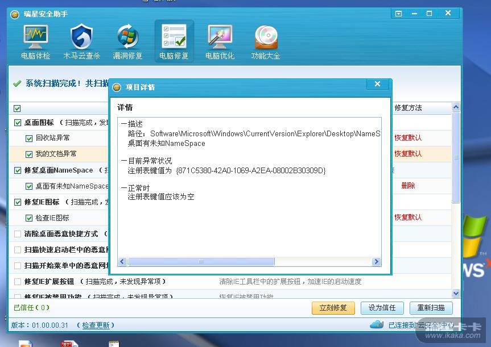
Task: Select the 我的文档异常 list row text
Action: tap(56, 154)
